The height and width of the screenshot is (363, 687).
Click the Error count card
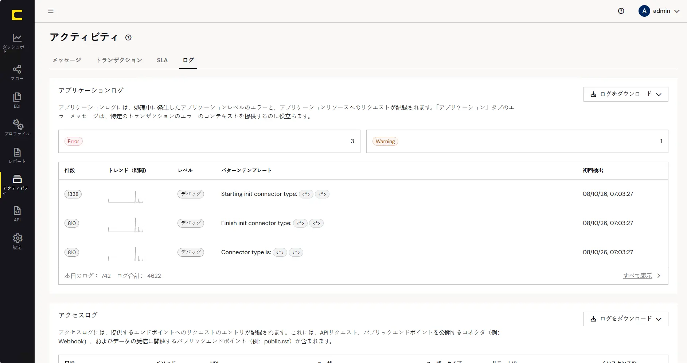(209, 141)
